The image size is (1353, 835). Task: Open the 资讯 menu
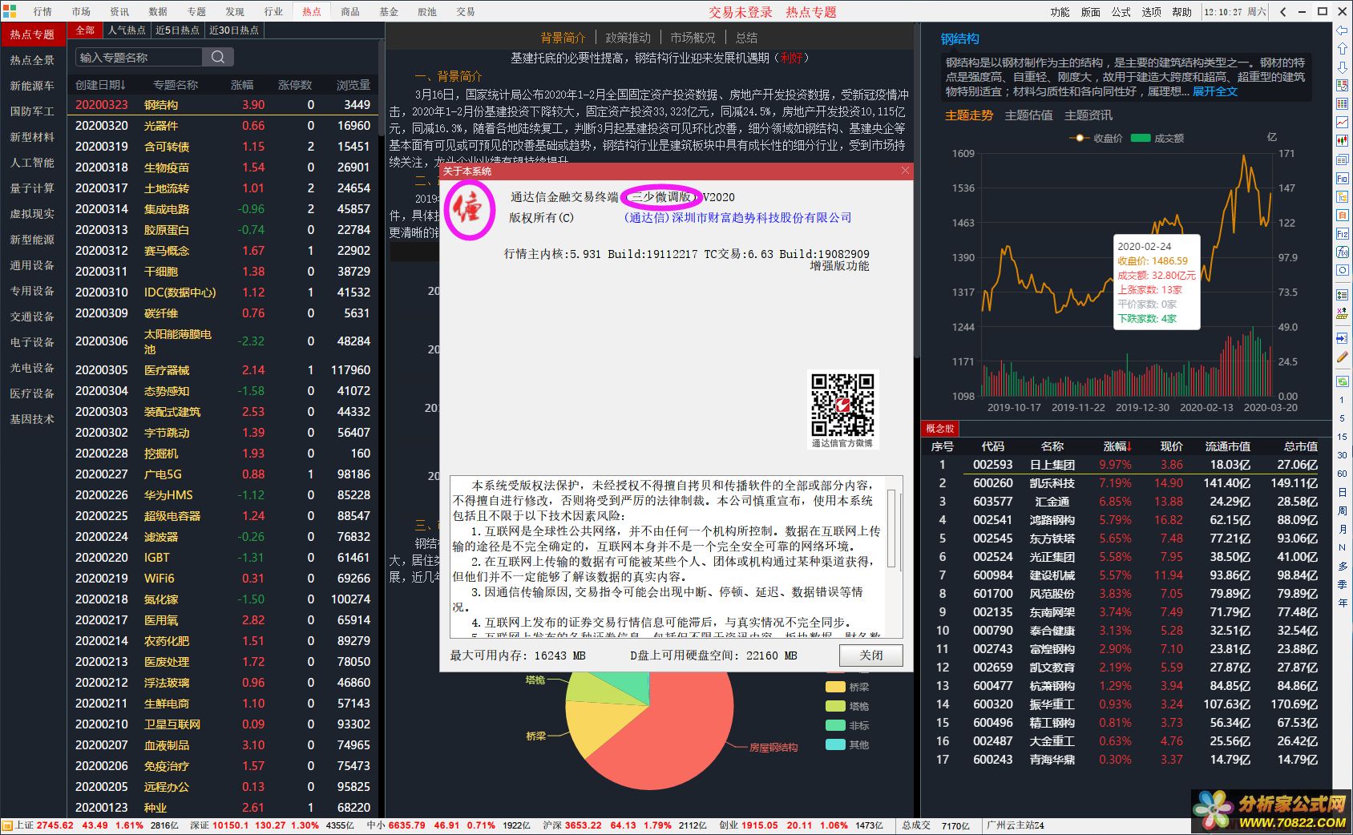tap(119, 11)
